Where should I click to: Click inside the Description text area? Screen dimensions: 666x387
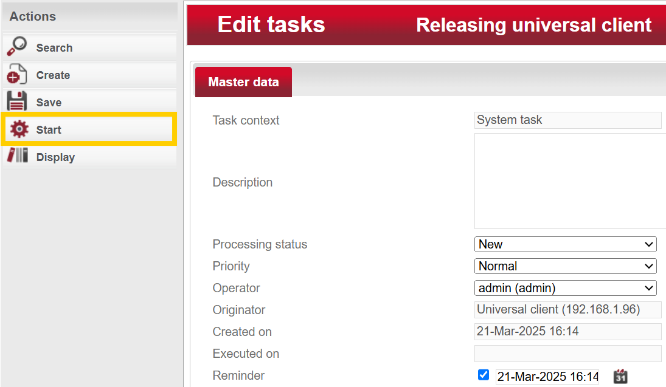pos(569,181)
